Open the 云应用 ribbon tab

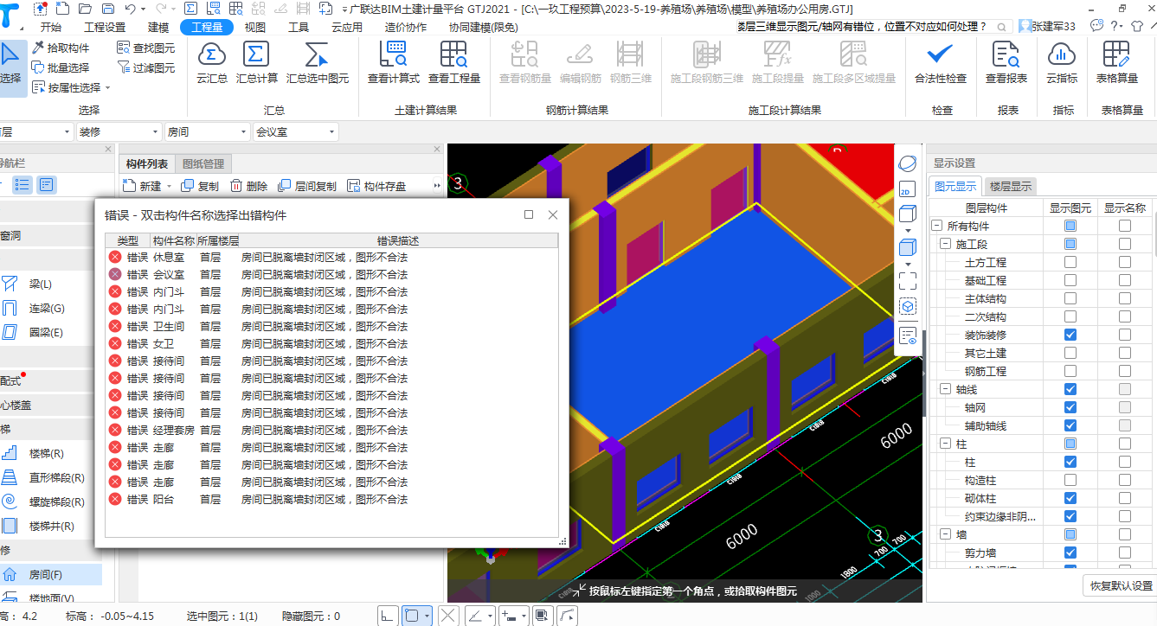tap(347, 27)
